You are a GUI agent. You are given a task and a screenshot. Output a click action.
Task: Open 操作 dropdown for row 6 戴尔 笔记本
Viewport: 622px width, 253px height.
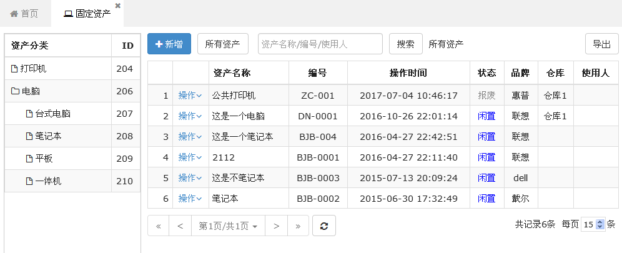pos(190,199)
